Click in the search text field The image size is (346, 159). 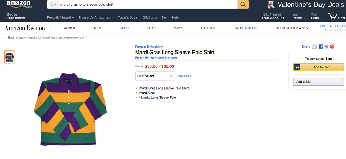point(148,5)
